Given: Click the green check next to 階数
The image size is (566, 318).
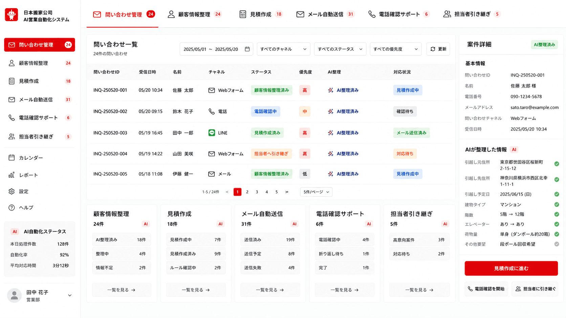Looking at the screenshot, I should pyautogui.click(x=557, y=214).
